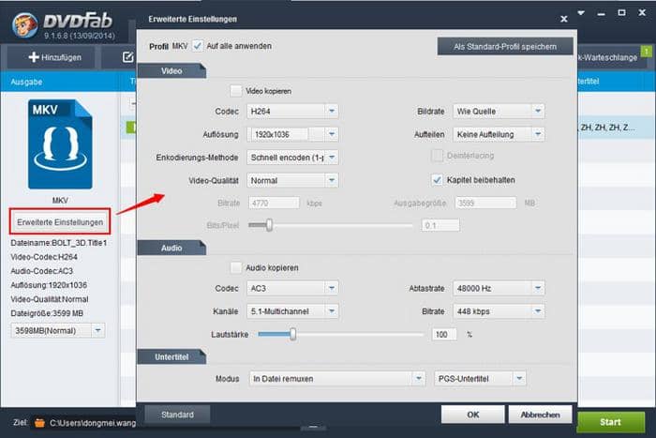Open the Bildrate Wie Quelle dropdown

(499, 112)
